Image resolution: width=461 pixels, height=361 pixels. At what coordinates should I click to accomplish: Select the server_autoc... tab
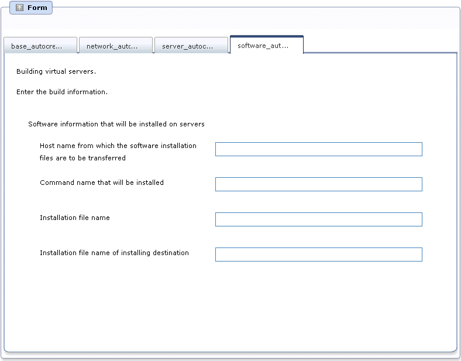[191, 45]
